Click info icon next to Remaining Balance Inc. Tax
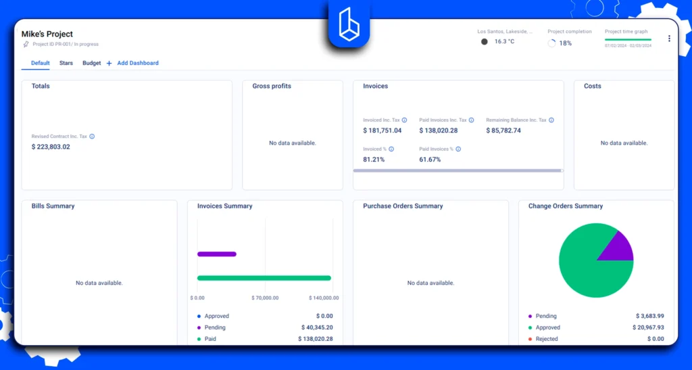This screenshot has width=692, height=370. 551,120
